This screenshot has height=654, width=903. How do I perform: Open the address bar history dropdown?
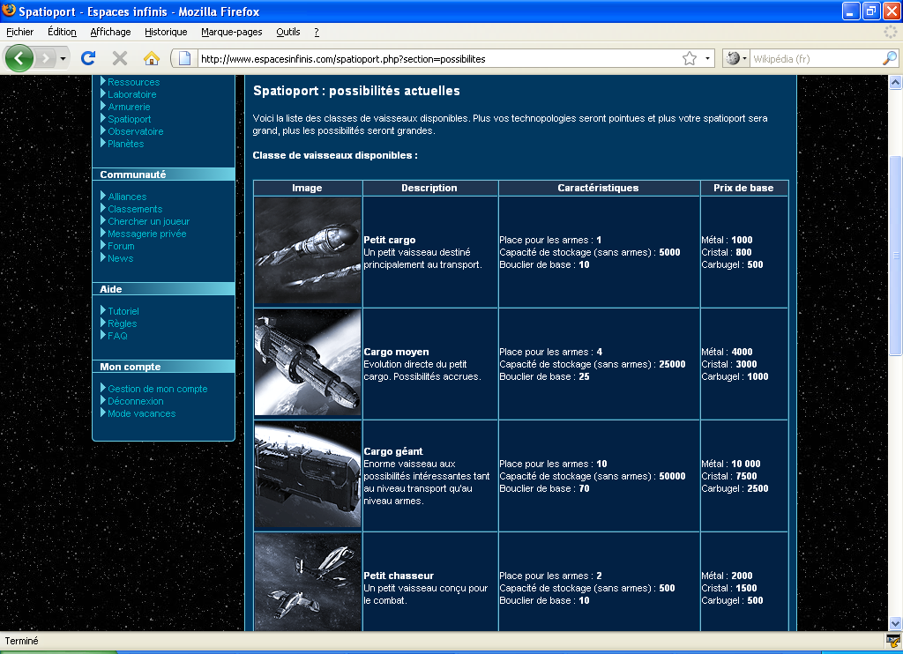(x=708, y=58)
